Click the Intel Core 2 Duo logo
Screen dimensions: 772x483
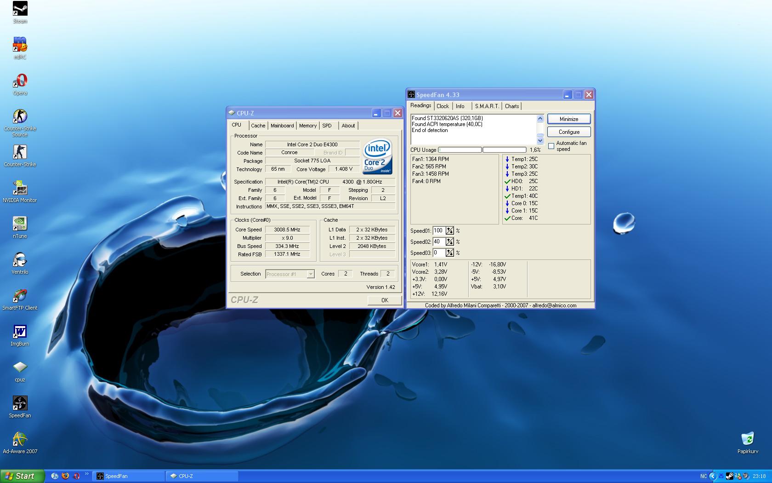378,156
